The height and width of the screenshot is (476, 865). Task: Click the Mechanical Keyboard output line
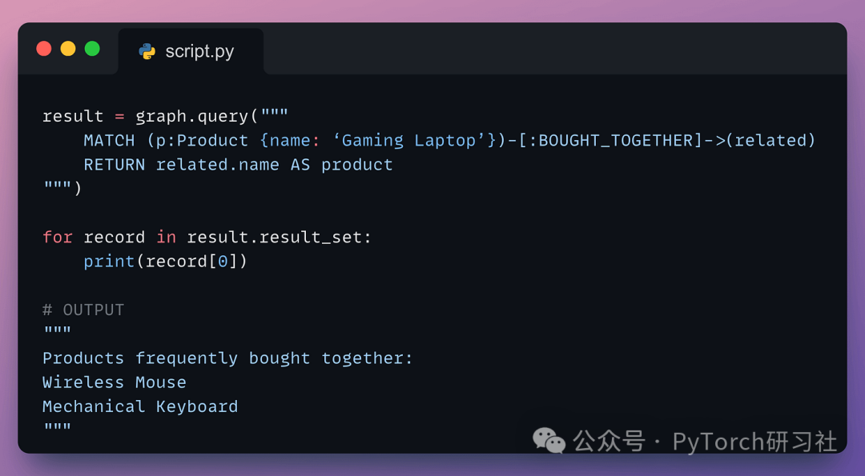(140, 406)
